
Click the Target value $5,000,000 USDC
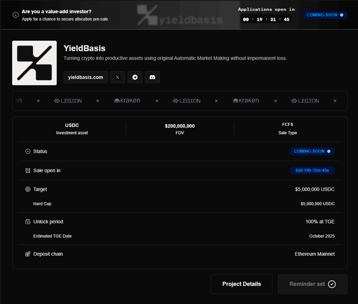(315, 189)
